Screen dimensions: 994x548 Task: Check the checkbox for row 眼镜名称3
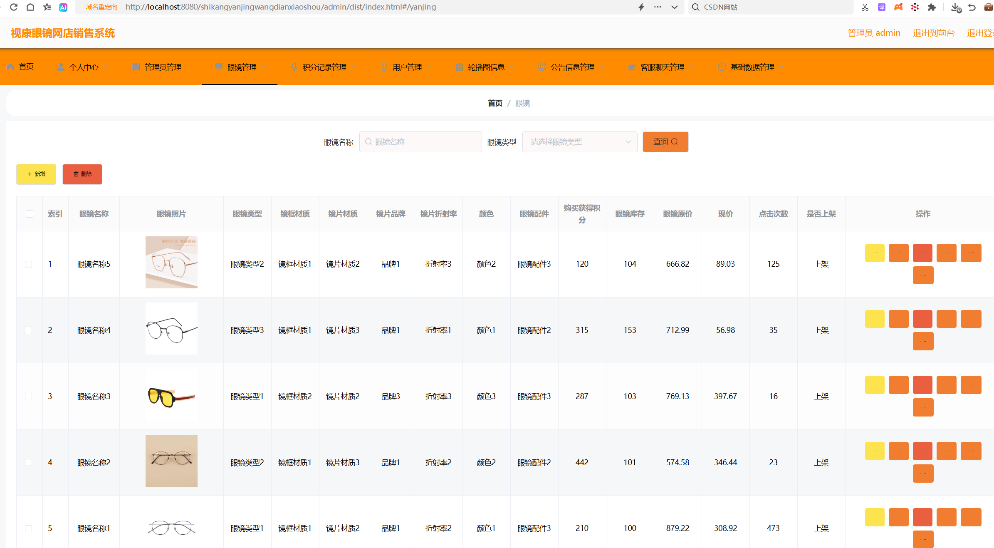click(29, 397)
